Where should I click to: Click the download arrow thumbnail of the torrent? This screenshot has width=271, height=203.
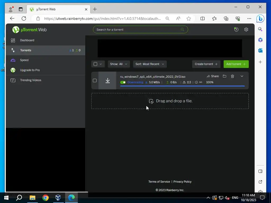click(107, 80)
